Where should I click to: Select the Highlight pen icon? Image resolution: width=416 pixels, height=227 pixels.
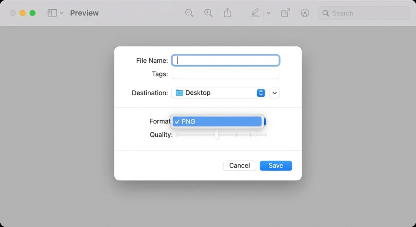(255, 13)
